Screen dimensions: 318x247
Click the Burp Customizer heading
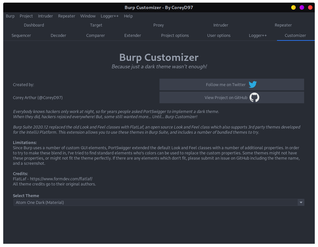[159, 58]
